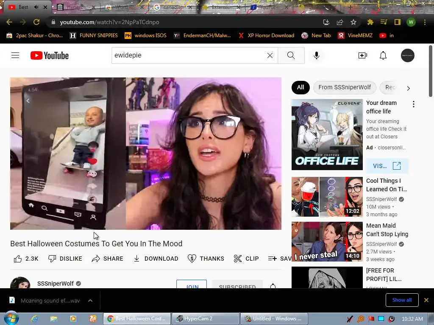Open Chrome media control icon
434x325 pixels.
tap(384, 22)
